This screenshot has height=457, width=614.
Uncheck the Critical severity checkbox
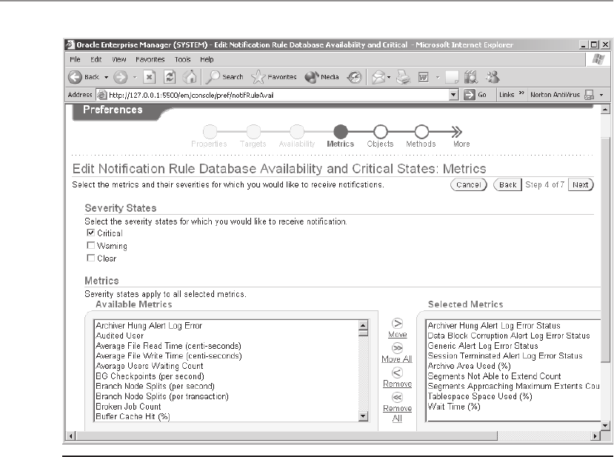[91, 233]
